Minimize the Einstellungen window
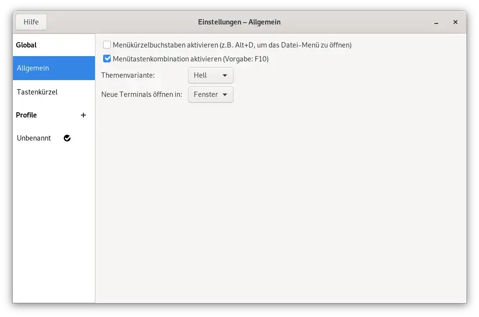Image resolution: width=479 pixels, height=317 pixels. (x=436, y=23)
